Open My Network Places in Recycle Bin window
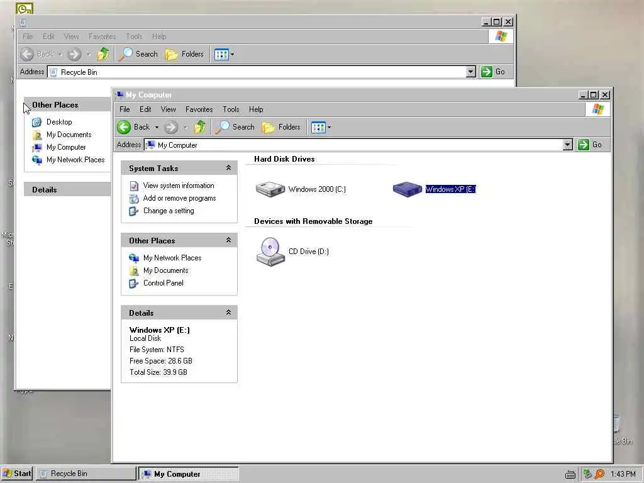The image size is (644, 483). click(x=75, y=160)
